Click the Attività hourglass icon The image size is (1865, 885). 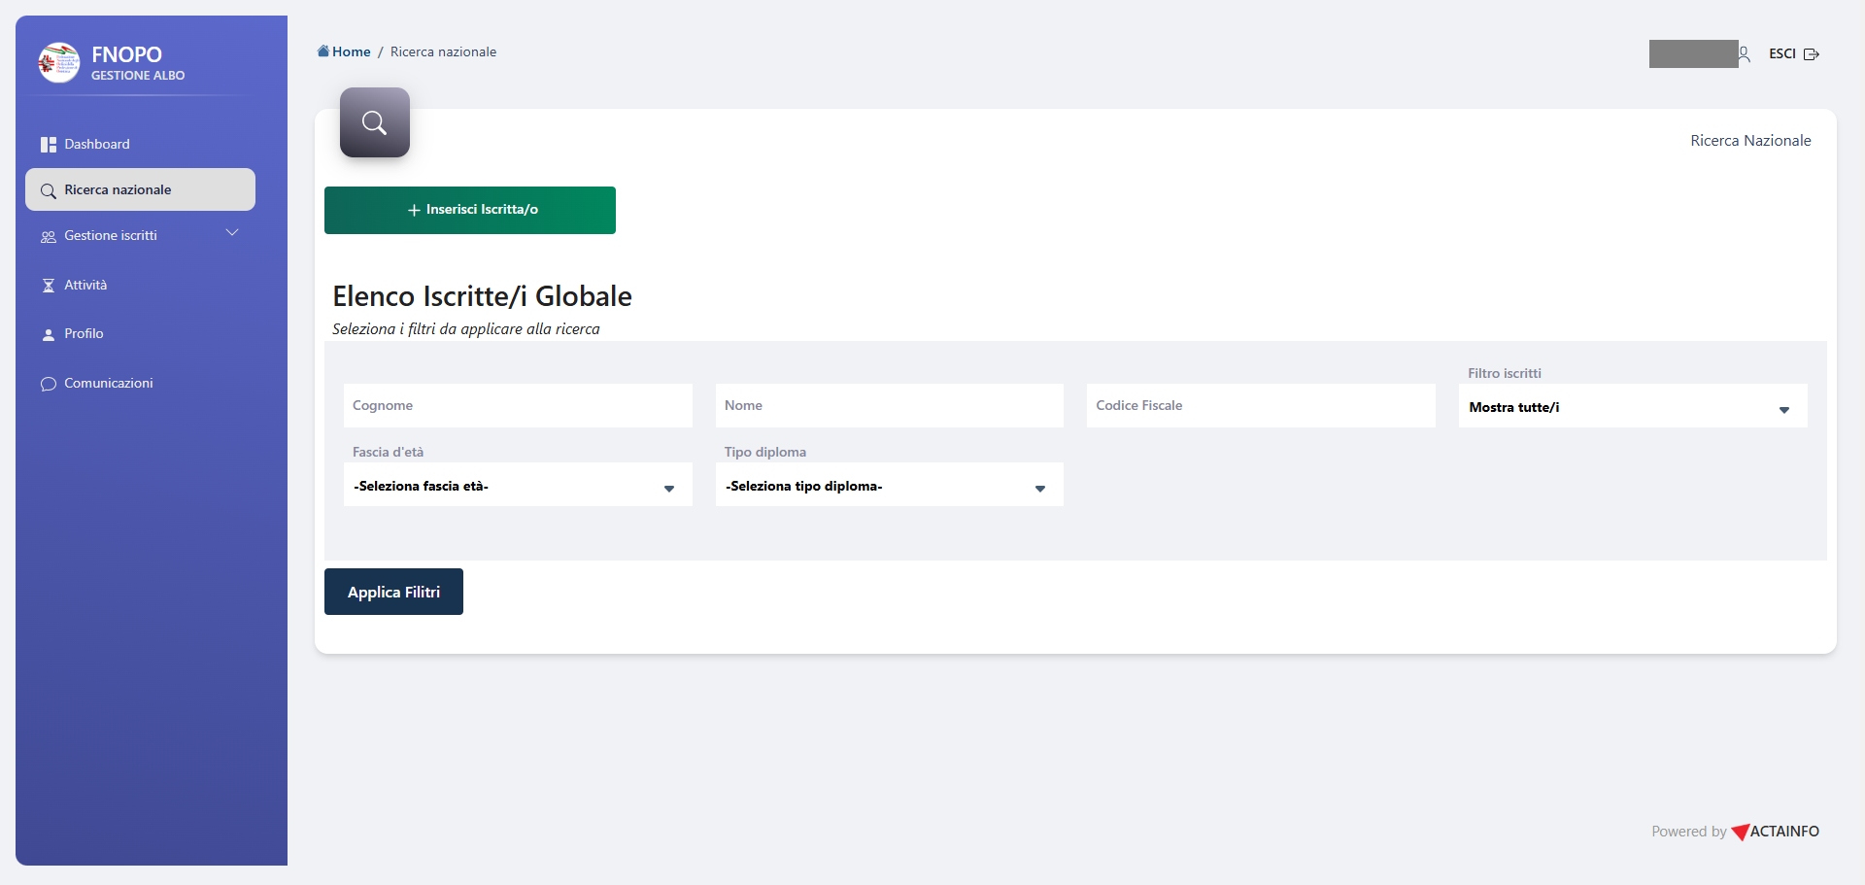coord(48,286)
